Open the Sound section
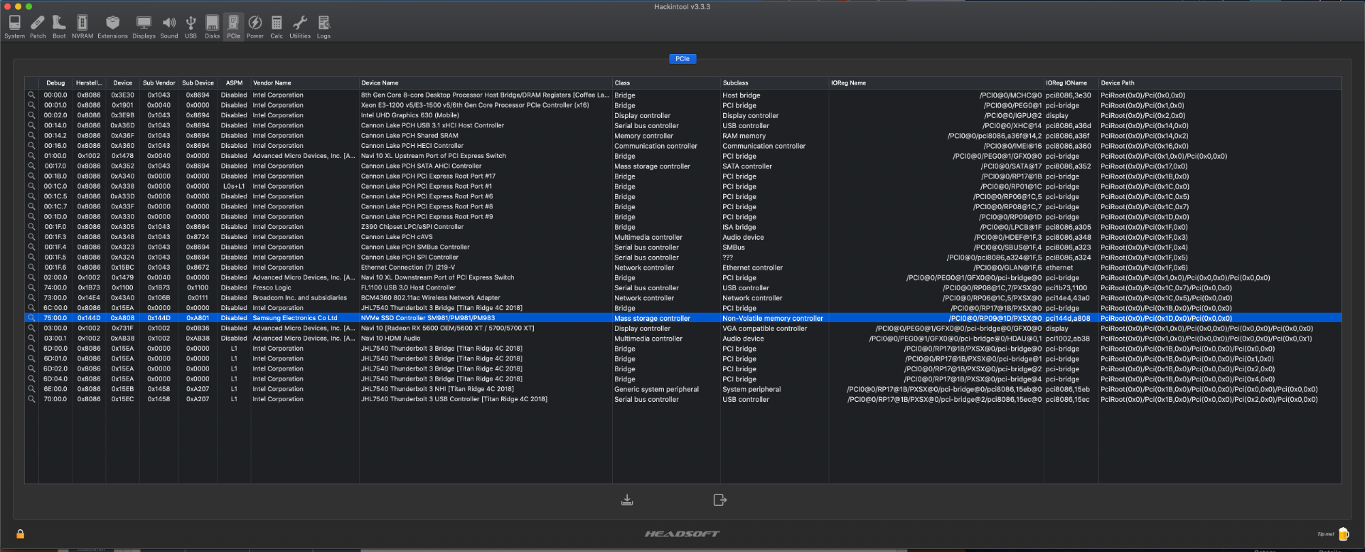This screenshot has height=552, width=1365. pos(169,26)
